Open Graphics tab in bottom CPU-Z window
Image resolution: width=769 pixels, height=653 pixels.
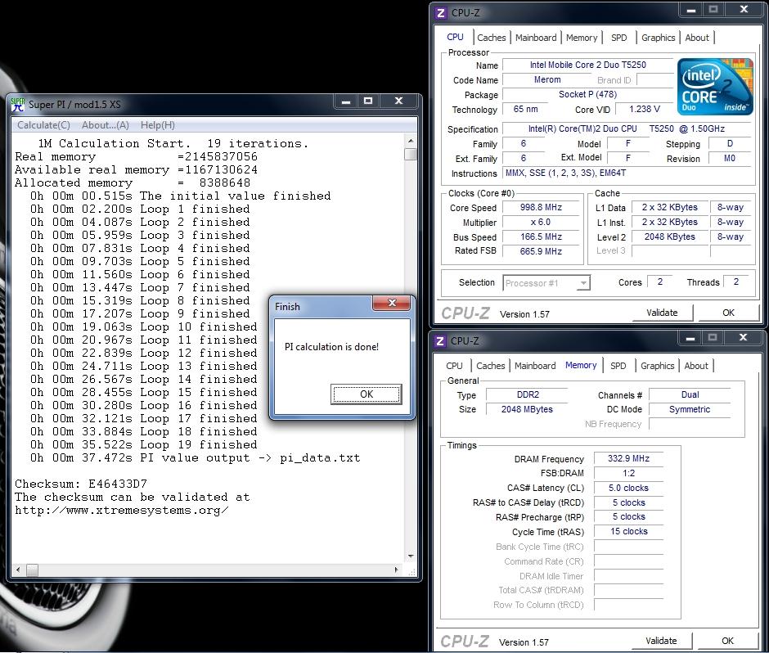657,366
